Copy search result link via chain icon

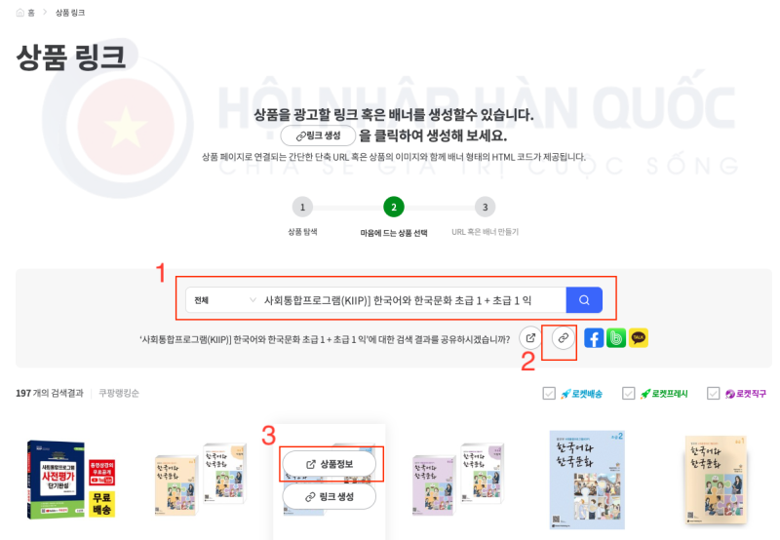(x=564, y=338)
